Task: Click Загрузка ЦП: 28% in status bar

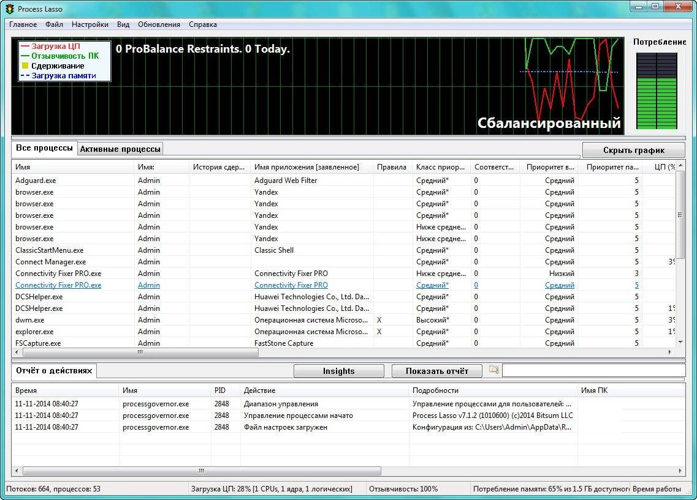Action: (x=272, y=489)
